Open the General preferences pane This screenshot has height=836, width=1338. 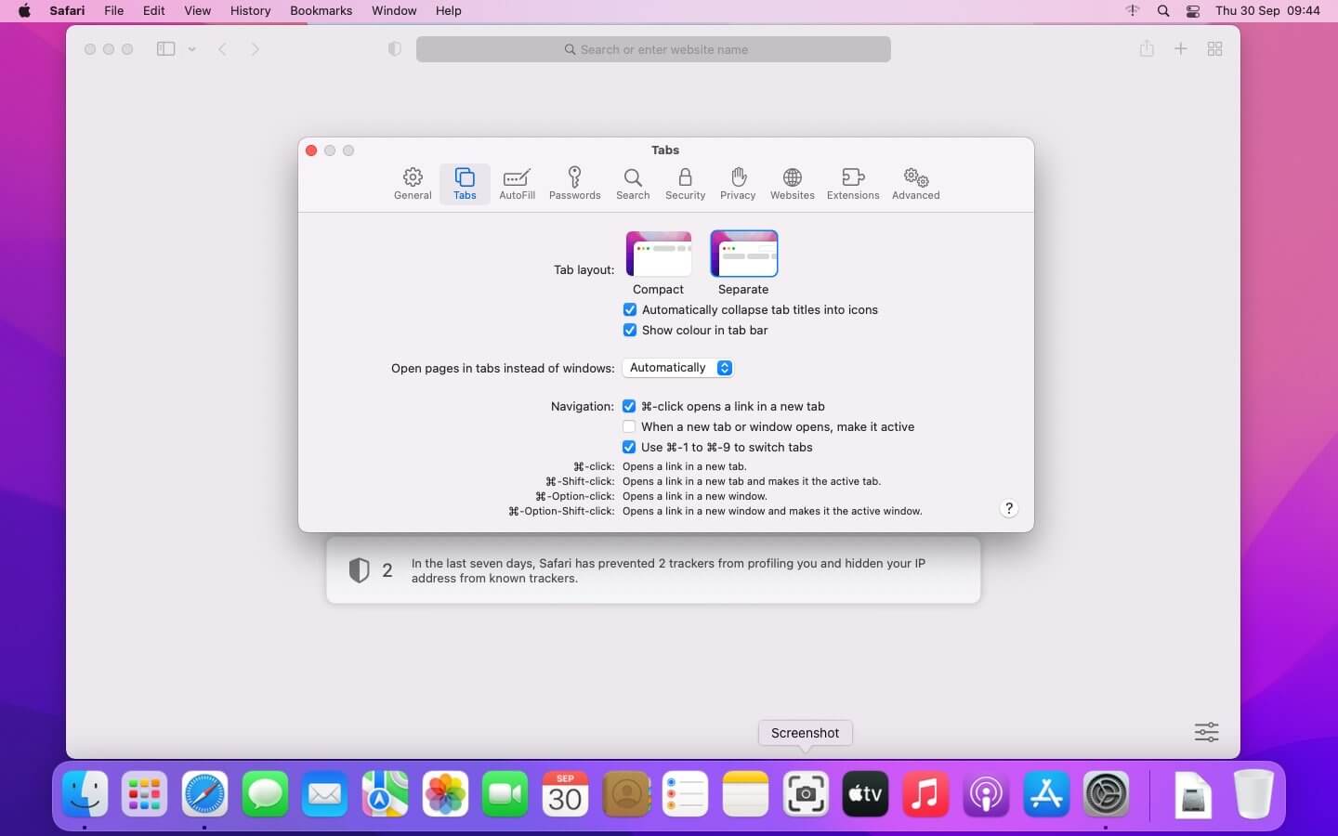(x=413, y=183)
